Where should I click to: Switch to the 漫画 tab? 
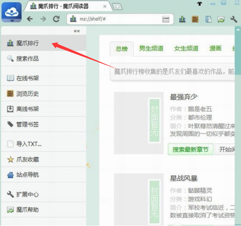tap(215, 48)
